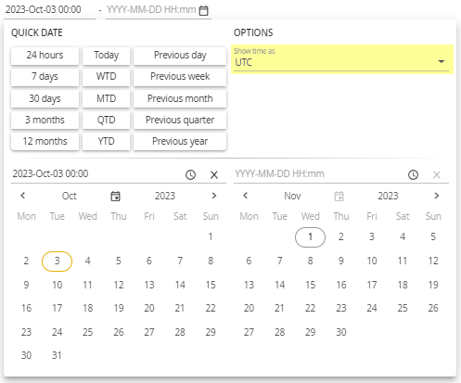Expand the Show time as UTC dropdown
461x383 pixels.
click(x=341, y=59)
